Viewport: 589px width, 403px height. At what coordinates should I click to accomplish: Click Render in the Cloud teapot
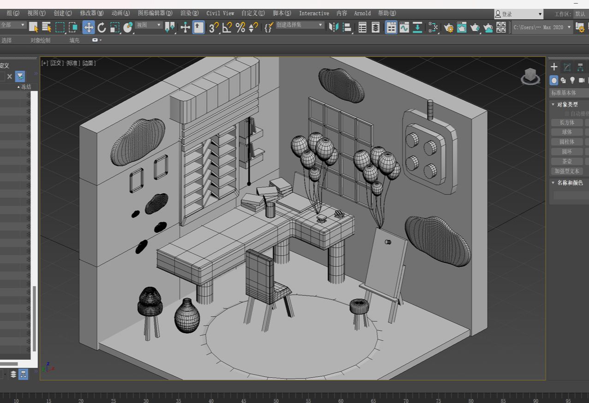click(x=488, y=27)
